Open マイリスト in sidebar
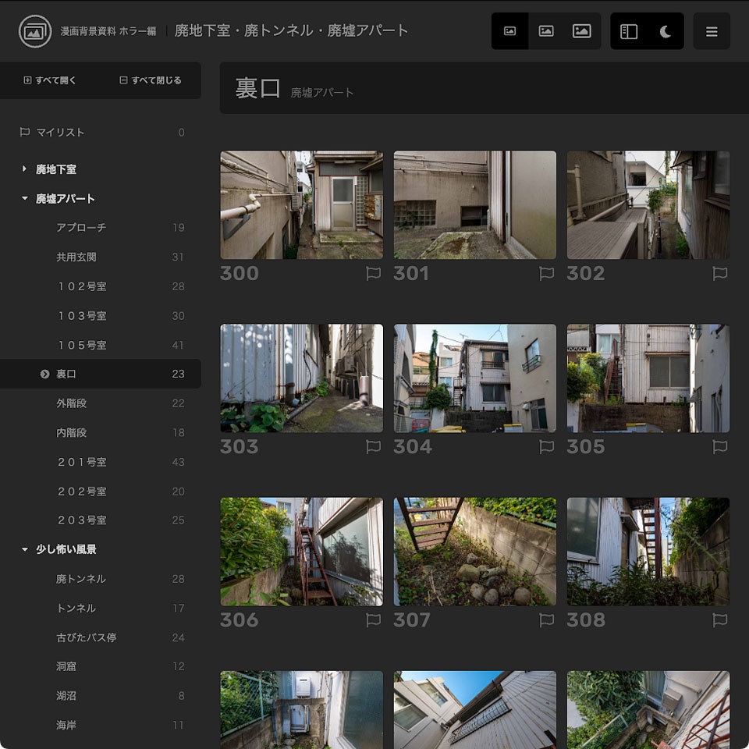The image size is (749, 749). pyautogui.click(x=101, y=133)
